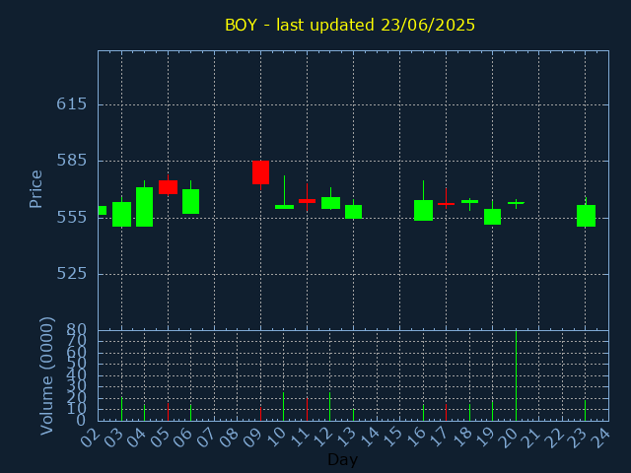The height and width of the screenshot is (473, 631).
Task: Click the Price axis title
Action: click(35, 189)
